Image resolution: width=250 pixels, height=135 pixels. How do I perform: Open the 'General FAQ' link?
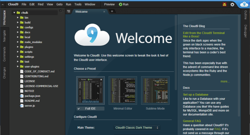192,121
